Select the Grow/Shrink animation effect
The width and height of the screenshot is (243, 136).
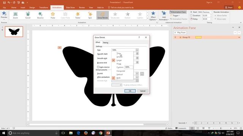tap(103, 15)
